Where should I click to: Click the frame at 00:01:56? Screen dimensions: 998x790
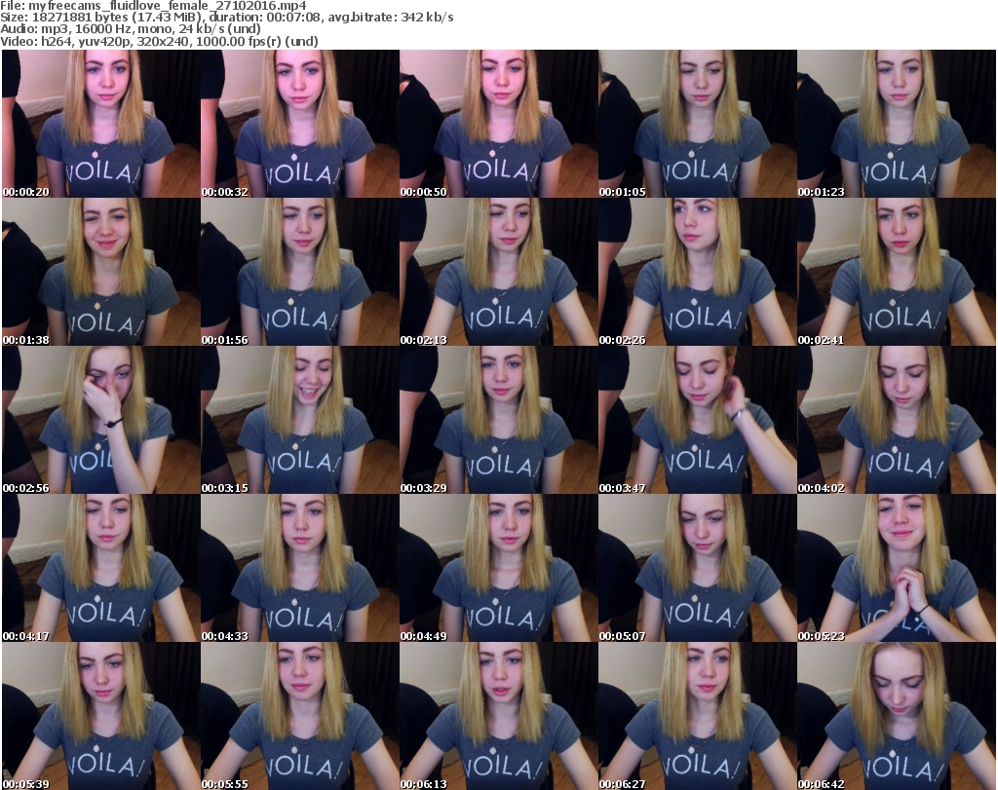(x=300, y=272)
